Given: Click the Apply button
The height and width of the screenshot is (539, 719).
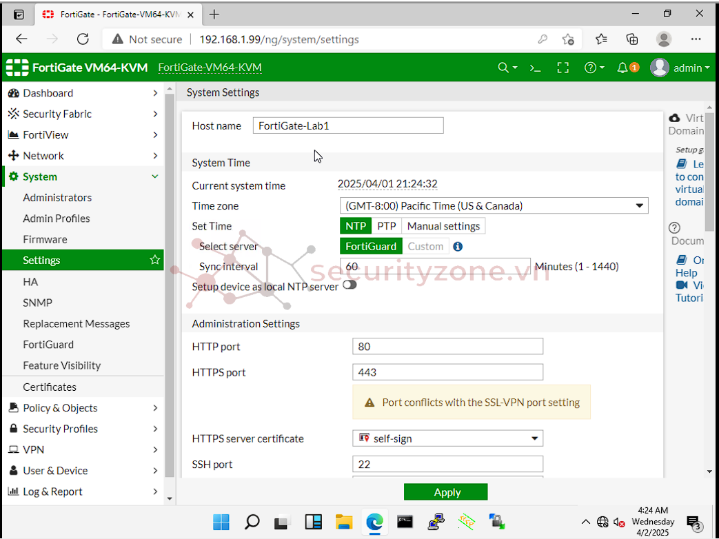Looking at the screenshot, I should (x=446, y=492).
